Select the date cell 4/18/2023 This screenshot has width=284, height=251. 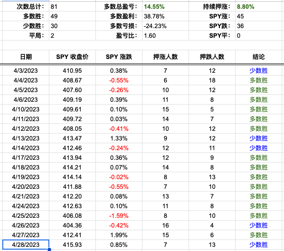click(x=26, y=167)
